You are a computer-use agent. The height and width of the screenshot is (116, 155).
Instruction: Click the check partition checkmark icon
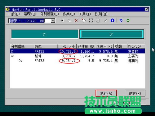[105, 21]
